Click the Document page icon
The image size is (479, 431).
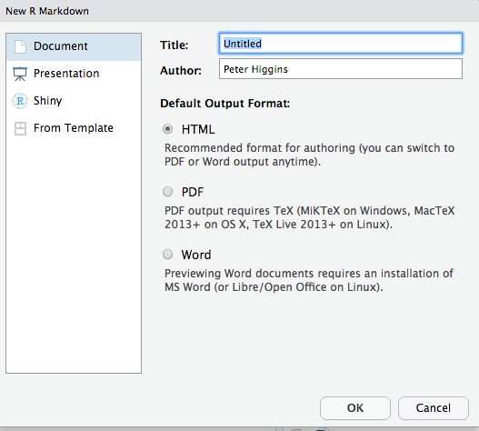(x=20, y=46)
